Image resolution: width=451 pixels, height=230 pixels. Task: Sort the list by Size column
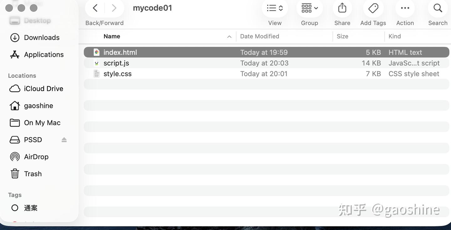click(342, 36)
